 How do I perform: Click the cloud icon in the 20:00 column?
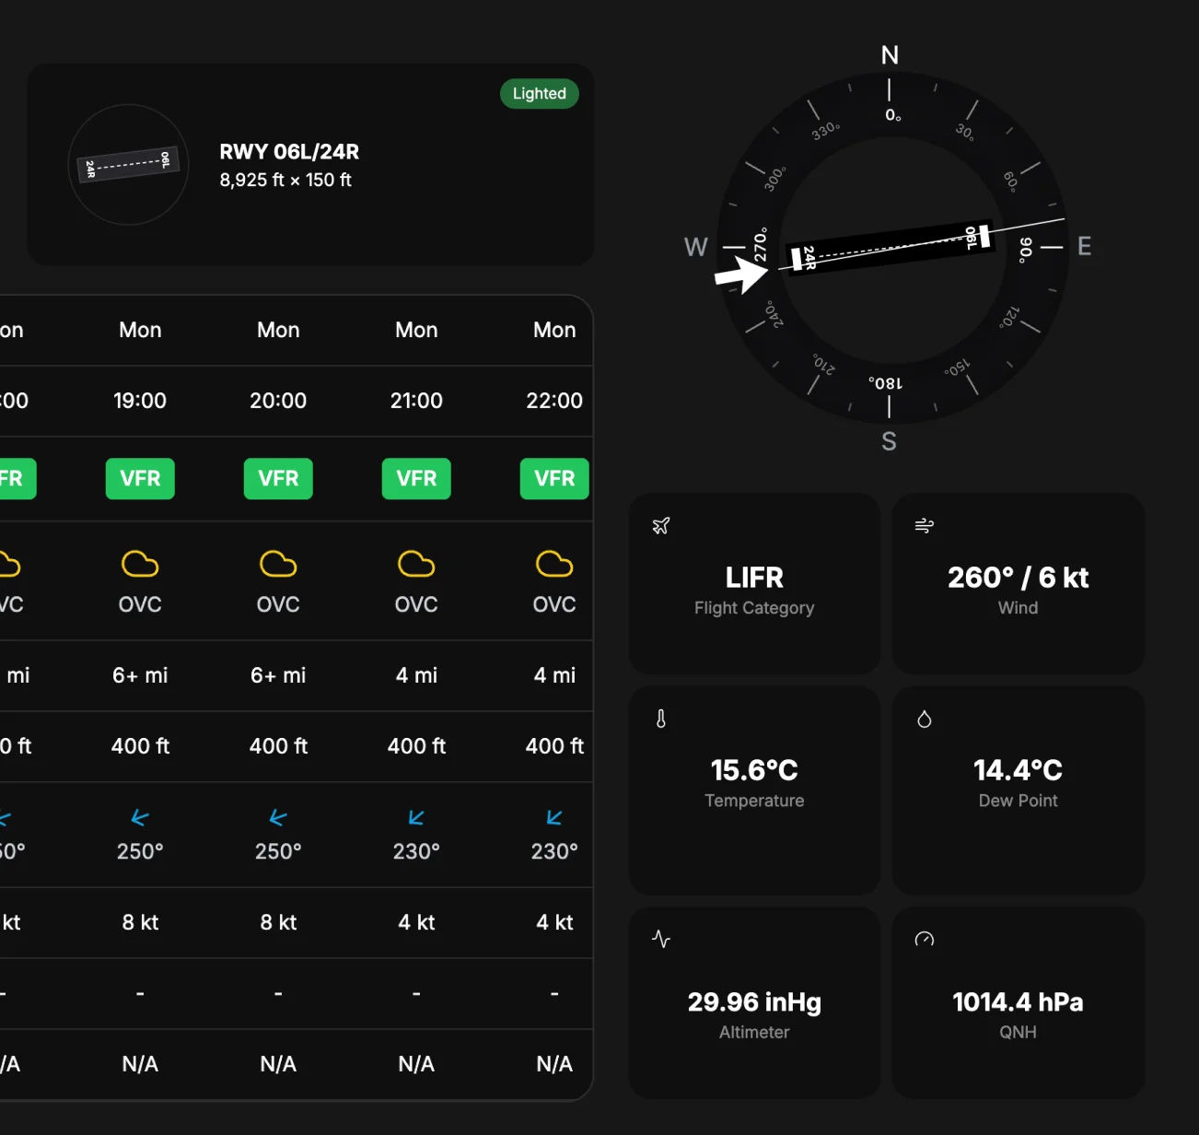pos(278,564)
